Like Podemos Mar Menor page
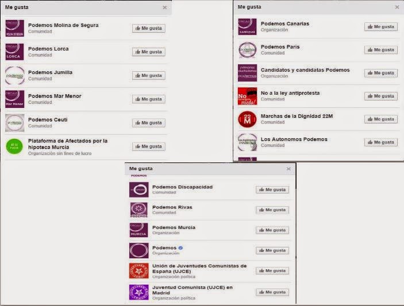This screenshot has height=306, width=404. point(149,99)
